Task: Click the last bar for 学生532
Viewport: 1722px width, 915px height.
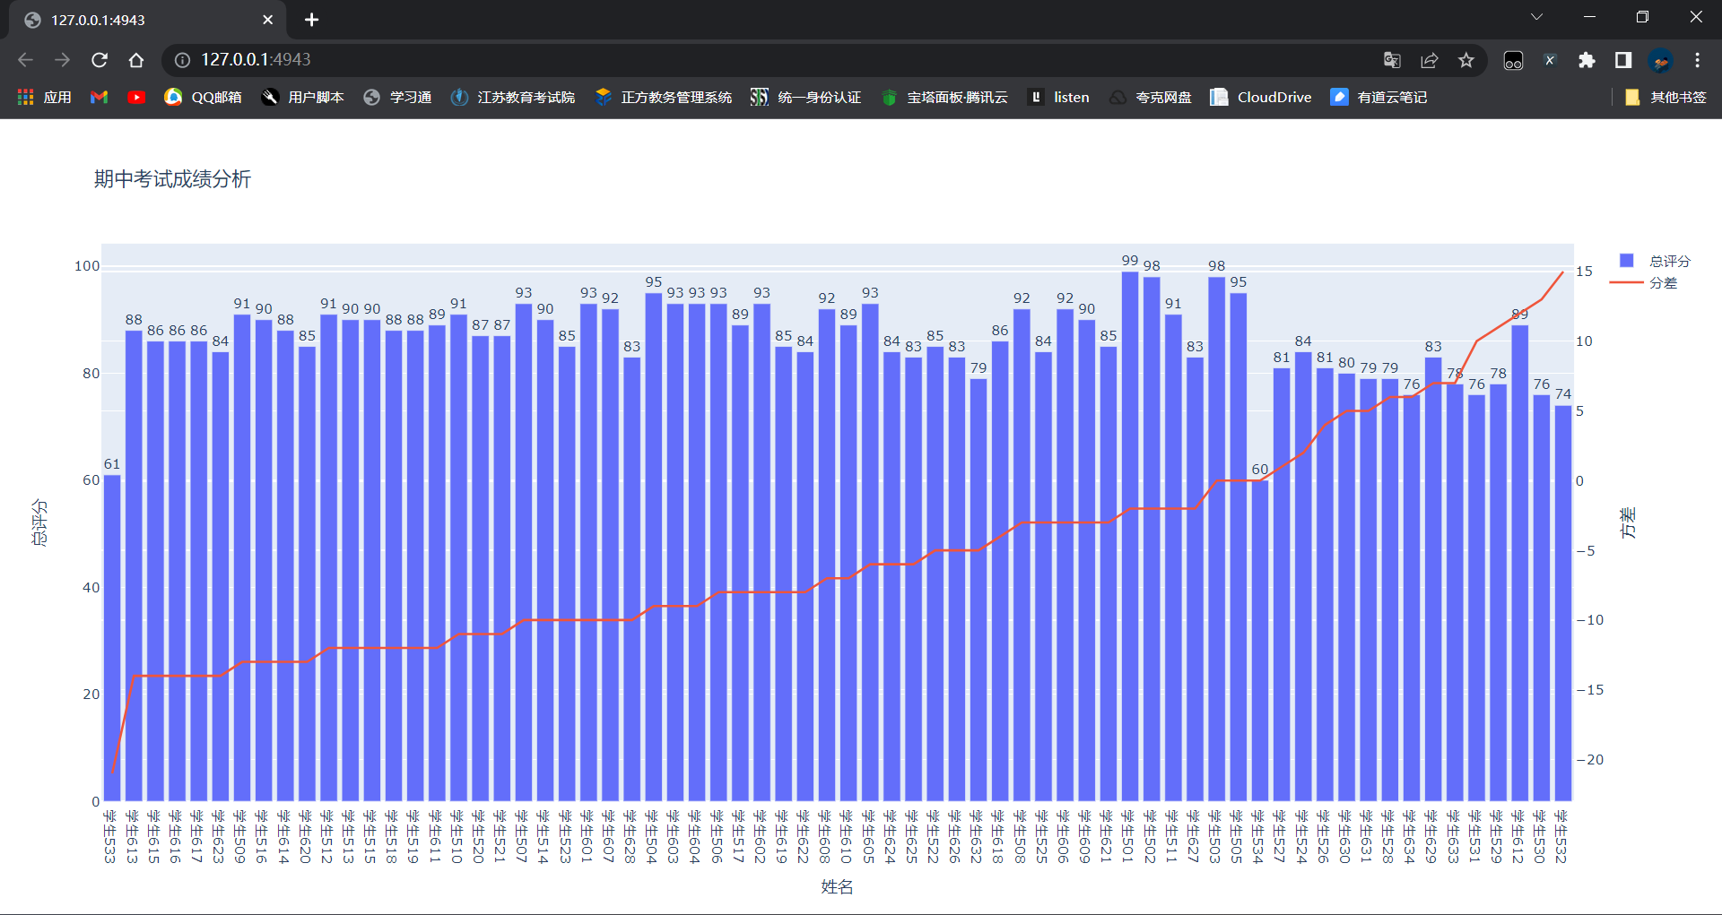Action: click(1563, 603)
